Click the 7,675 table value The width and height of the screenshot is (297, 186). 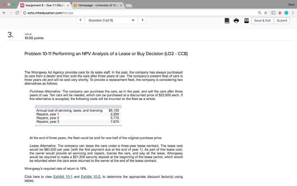[x=115, y=122]
